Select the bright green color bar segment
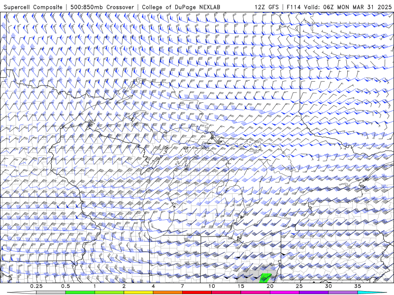Image resolution: width=394 pixels, height=295 pixels. point(80,293)
